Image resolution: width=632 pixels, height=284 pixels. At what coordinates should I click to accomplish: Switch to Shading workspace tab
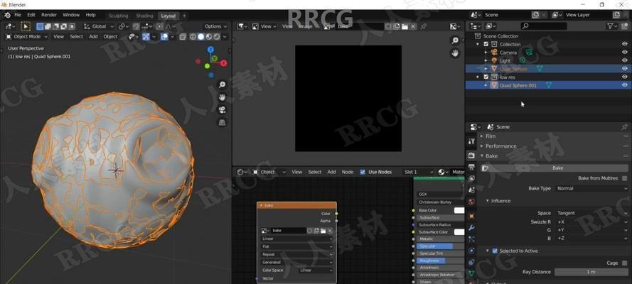144,16
